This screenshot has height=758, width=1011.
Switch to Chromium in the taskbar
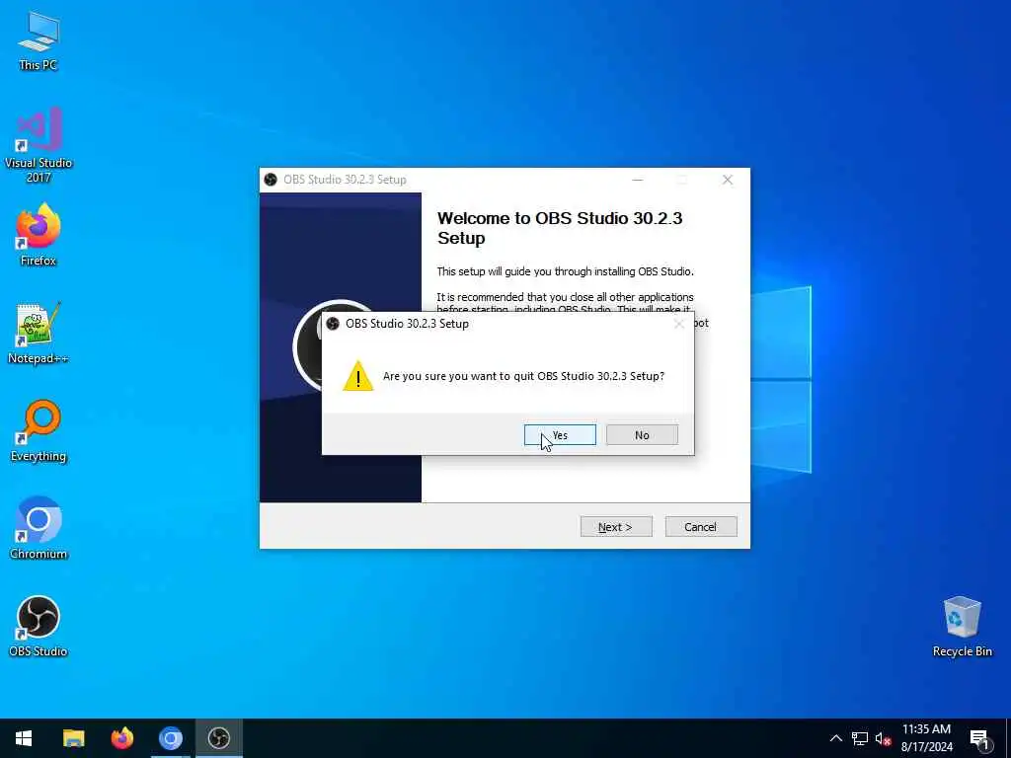(170, 738)
